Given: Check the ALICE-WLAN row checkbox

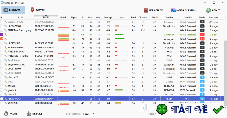Looking at the screenshot, I should (2, 99).
